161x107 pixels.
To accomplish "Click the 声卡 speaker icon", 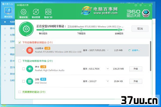I will (x=30, y=69).
